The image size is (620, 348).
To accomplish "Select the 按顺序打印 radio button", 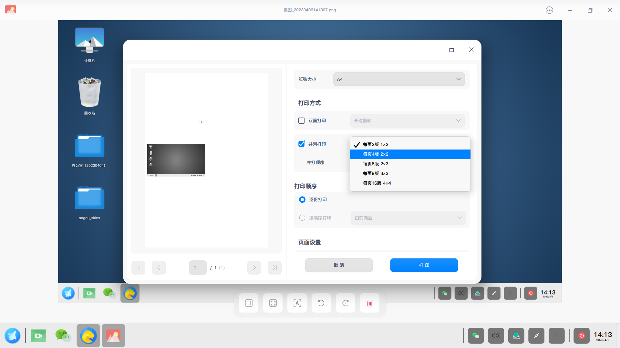I will pos(302,217).
